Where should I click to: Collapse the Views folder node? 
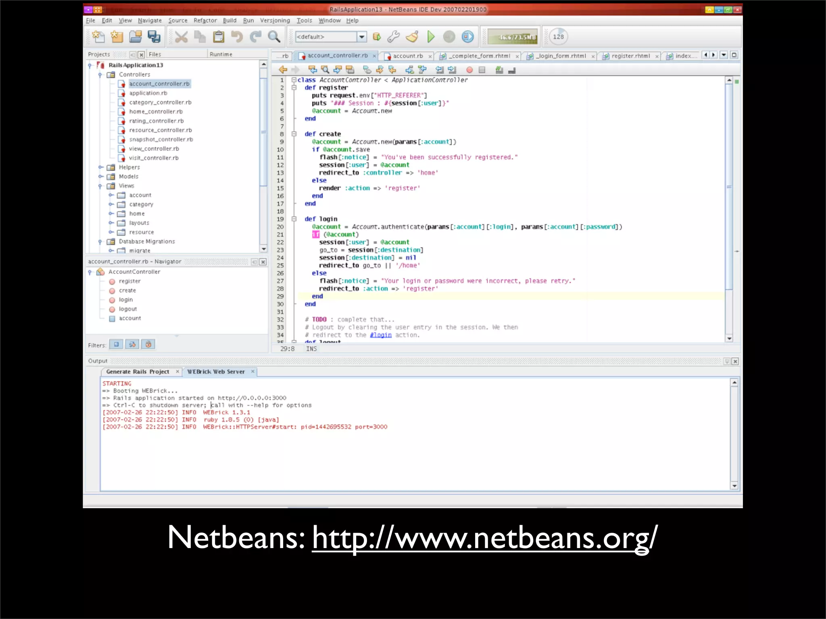point(100,186)
